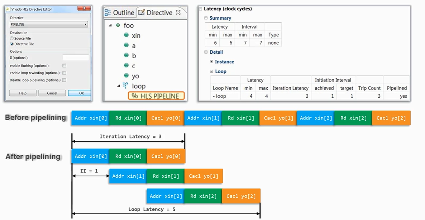Collapse the loop tree node

119,86
